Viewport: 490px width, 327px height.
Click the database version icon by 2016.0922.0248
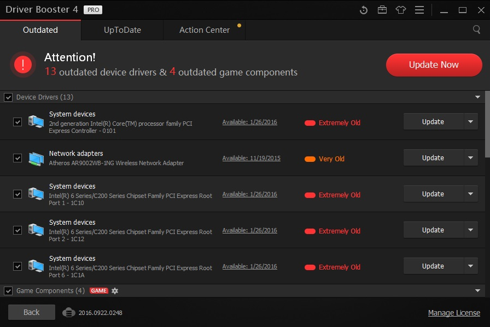[x=69, y=312]
